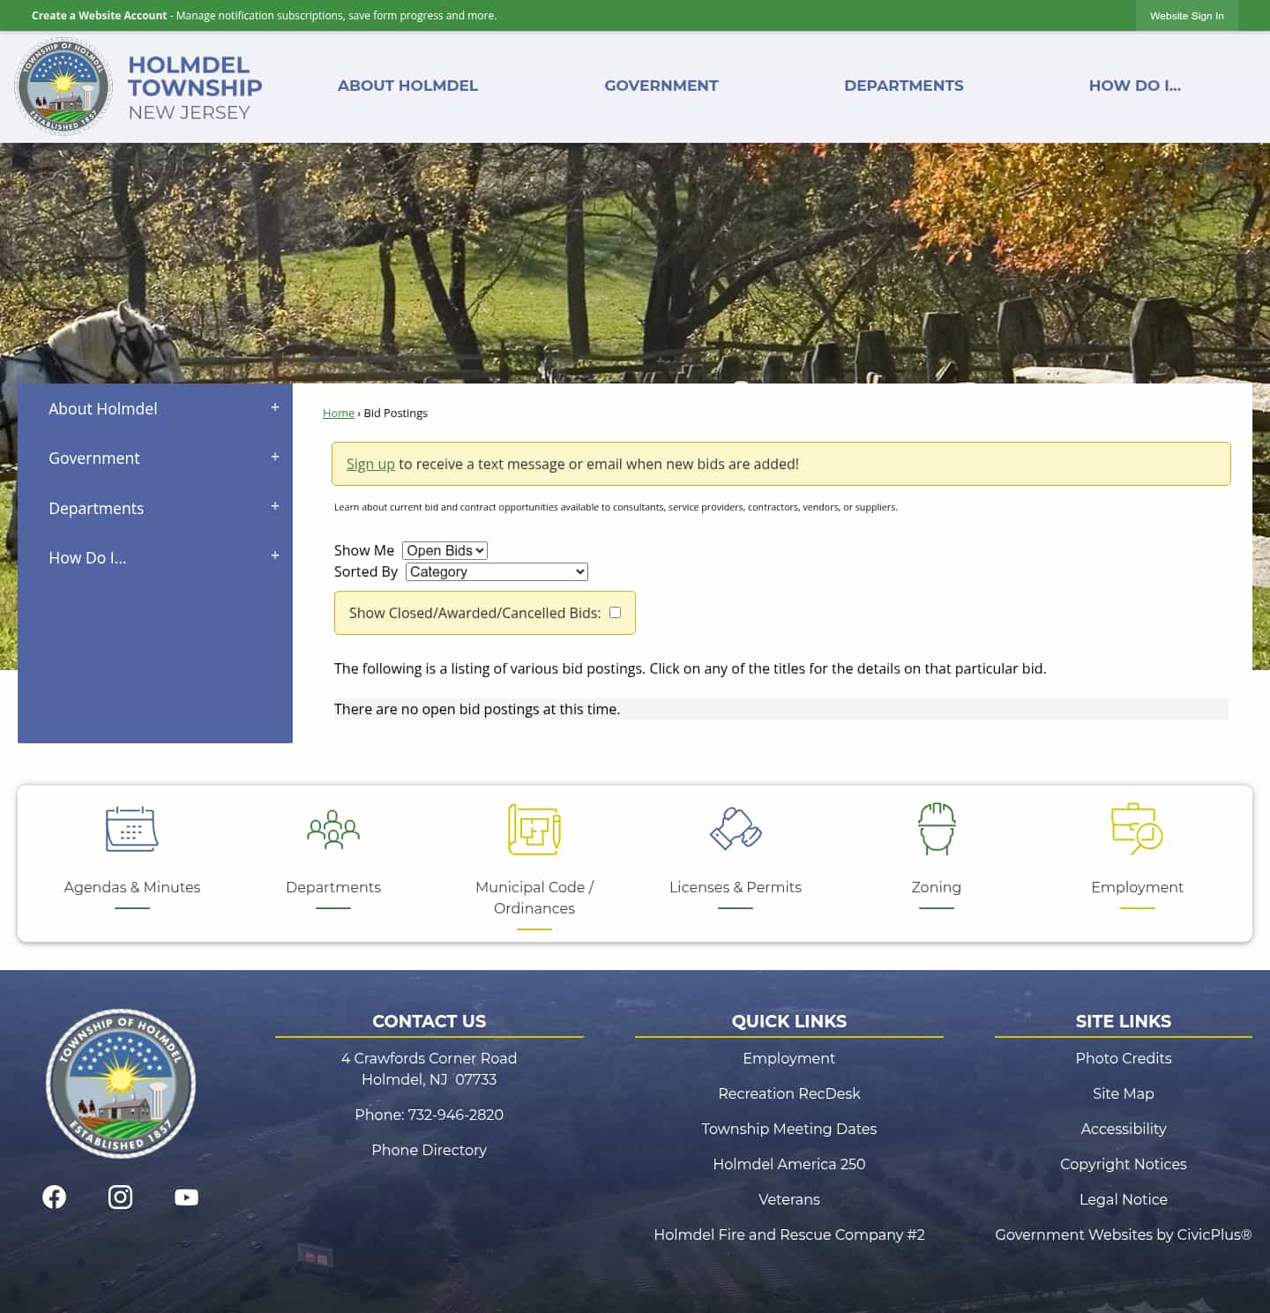The image size is (1270, 1313).
Task: Open the YouTube channel icon
Action: [x=186, y=1197]
